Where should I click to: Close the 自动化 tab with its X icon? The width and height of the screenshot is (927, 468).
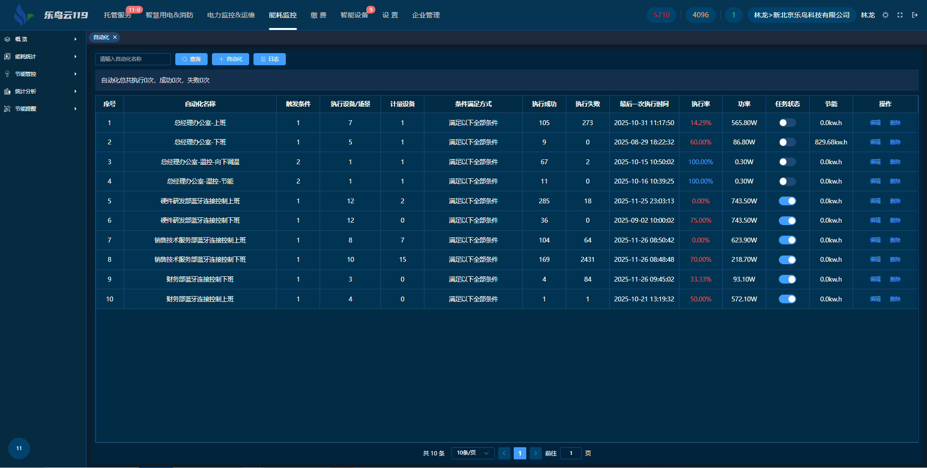(115, 37)
